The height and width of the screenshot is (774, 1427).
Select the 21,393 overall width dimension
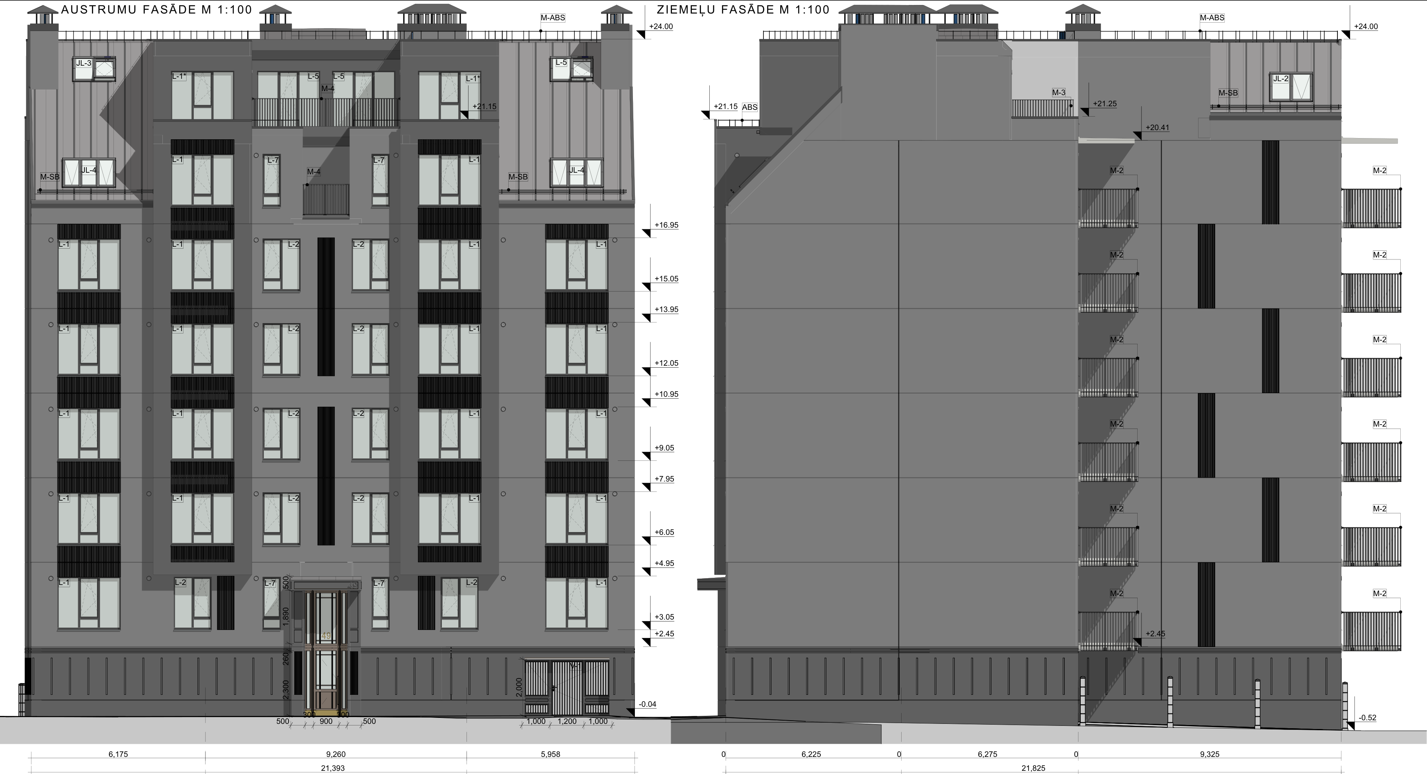tap(332, 768)
